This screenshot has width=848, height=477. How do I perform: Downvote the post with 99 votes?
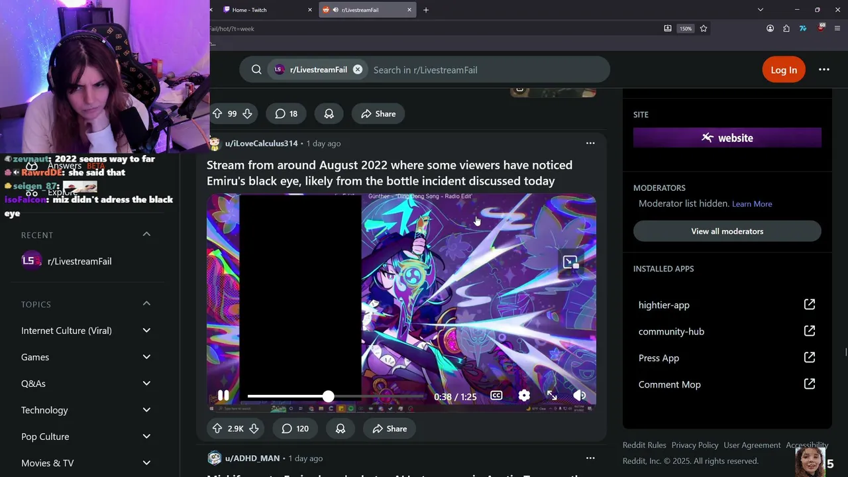pyautogui.click(x=247, y=114)
